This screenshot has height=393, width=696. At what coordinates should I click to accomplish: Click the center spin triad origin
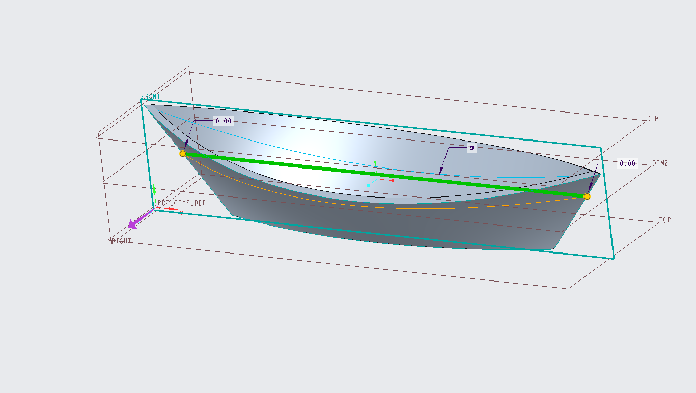(x=377, y=178)
